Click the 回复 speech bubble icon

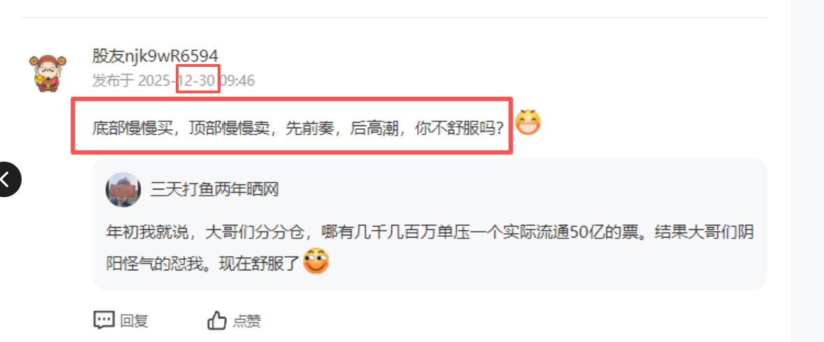coord(104,320)
